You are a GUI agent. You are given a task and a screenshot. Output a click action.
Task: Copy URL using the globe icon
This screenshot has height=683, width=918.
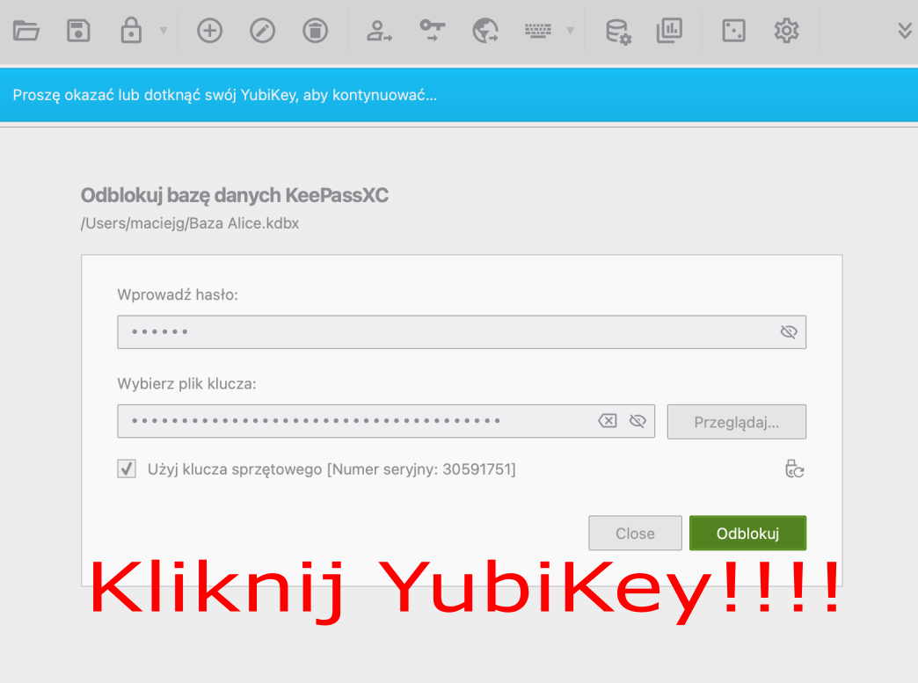485,31
